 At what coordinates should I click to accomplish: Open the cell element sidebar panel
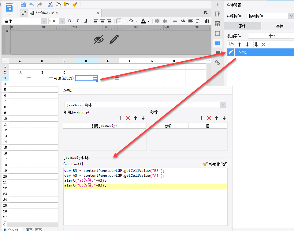(x=218, y=14)
